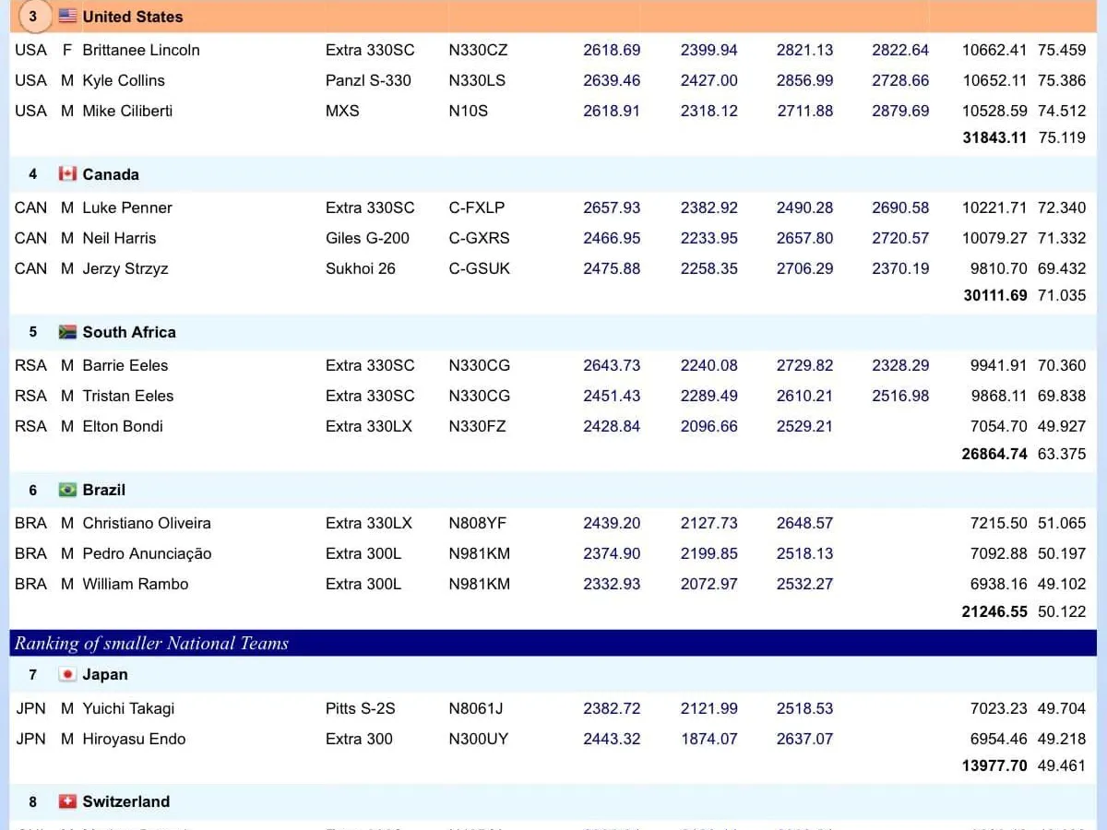Open Brittanee Lincoln's score 2618.69
This screenshot has width=1107, height=830.
(x=612, y=50)
